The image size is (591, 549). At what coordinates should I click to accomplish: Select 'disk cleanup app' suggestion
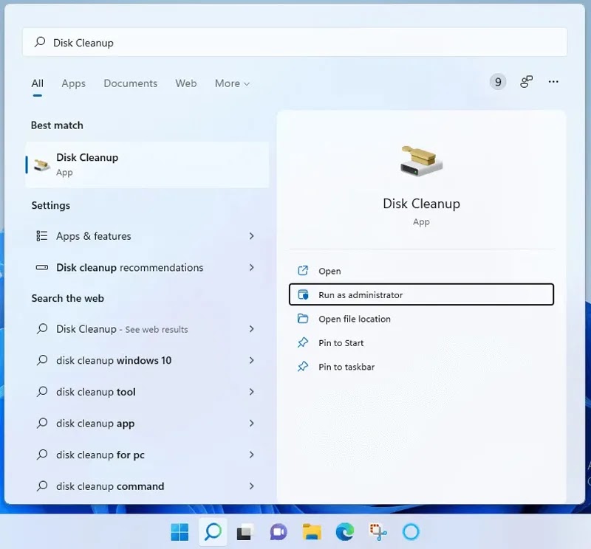tap(147, 424)
